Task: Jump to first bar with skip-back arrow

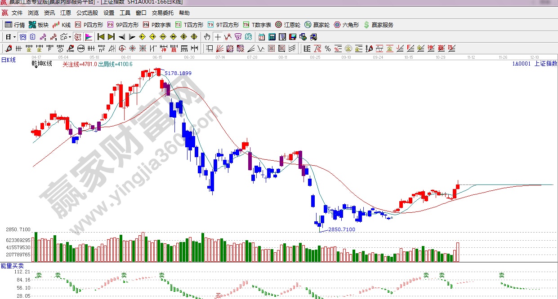Action: pos(101,37)
